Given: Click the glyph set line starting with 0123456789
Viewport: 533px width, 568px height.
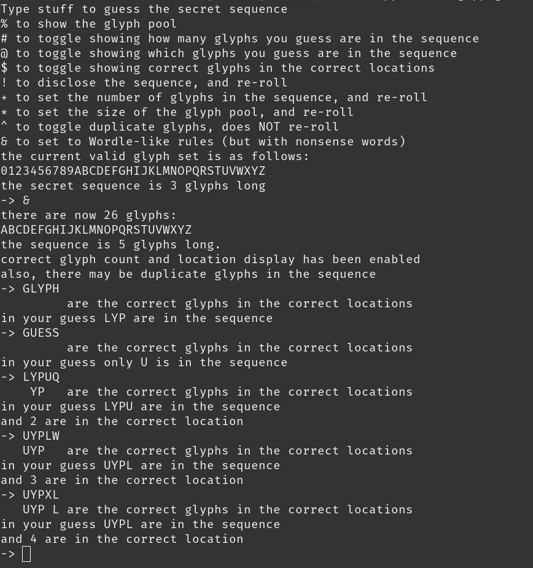Looking at the screenshot, I should tap(133, 171).
